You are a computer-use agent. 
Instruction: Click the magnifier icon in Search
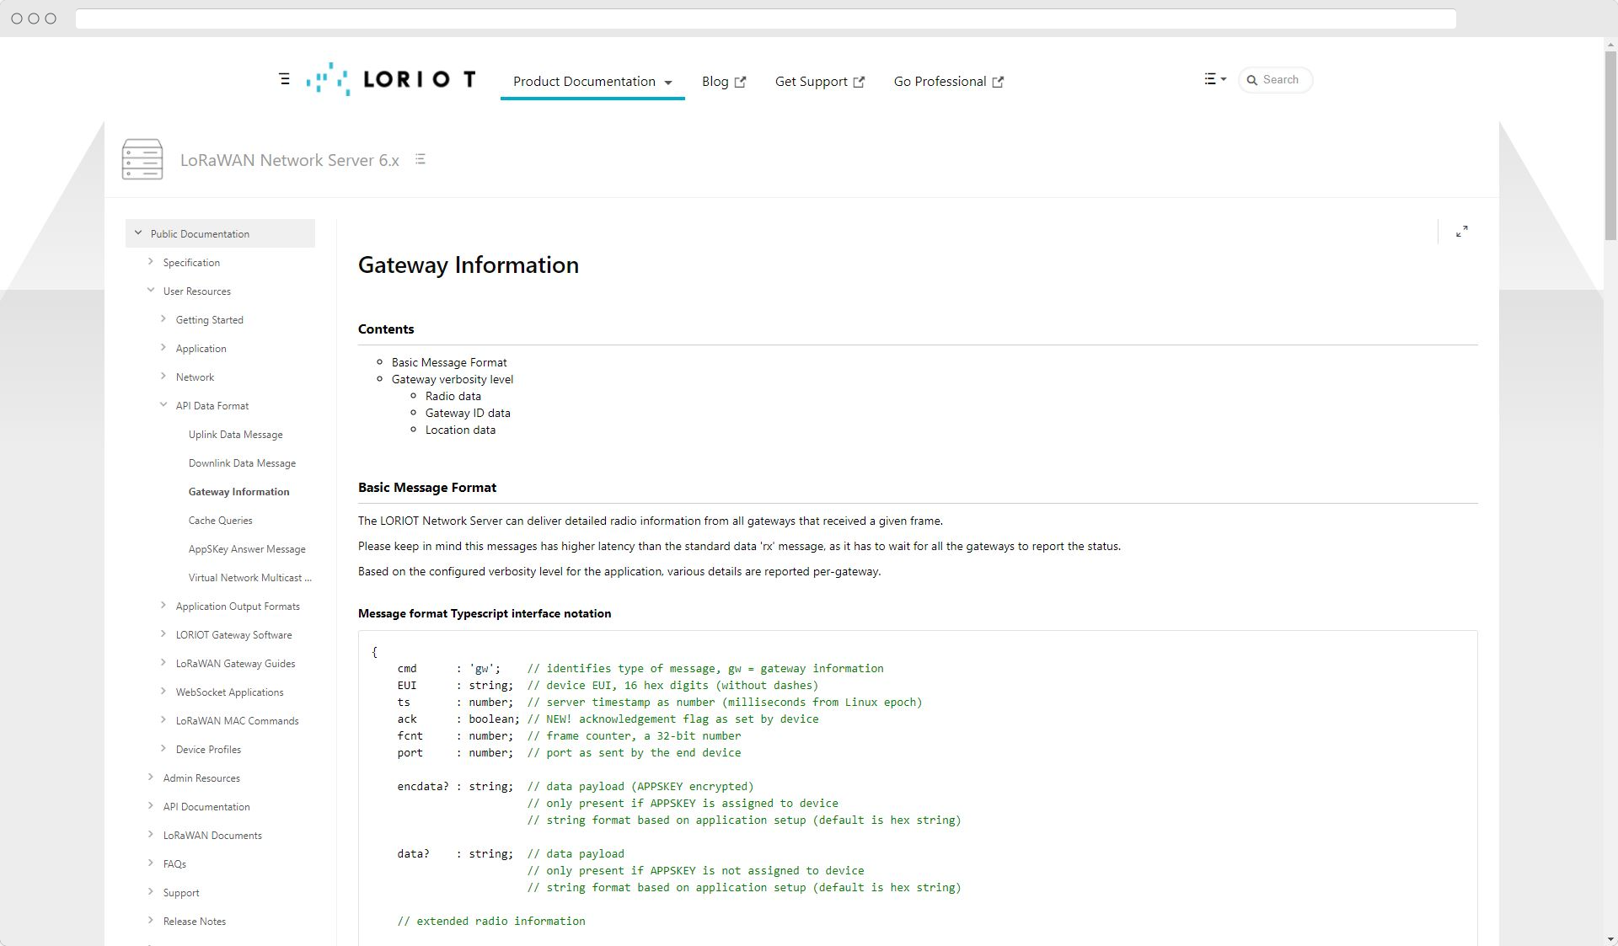[x=1252, y=80]
